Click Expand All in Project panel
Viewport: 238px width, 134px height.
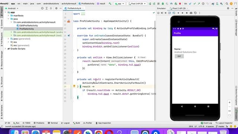pyautogui.click(x=46, y=8)
